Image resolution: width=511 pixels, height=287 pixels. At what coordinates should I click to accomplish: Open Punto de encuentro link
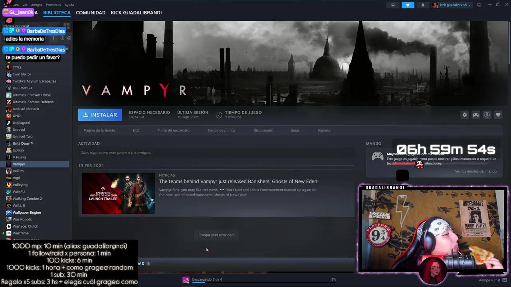173,130
